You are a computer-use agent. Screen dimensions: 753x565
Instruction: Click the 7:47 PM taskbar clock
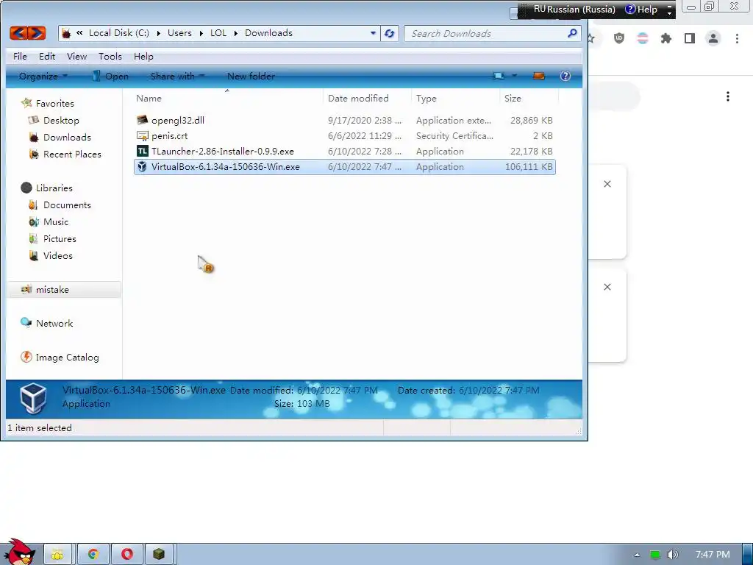713,555
